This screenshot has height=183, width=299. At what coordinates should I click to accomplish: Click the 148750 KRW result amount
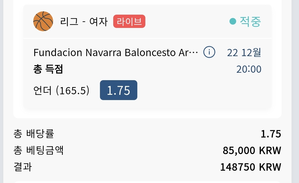point(251,167)
